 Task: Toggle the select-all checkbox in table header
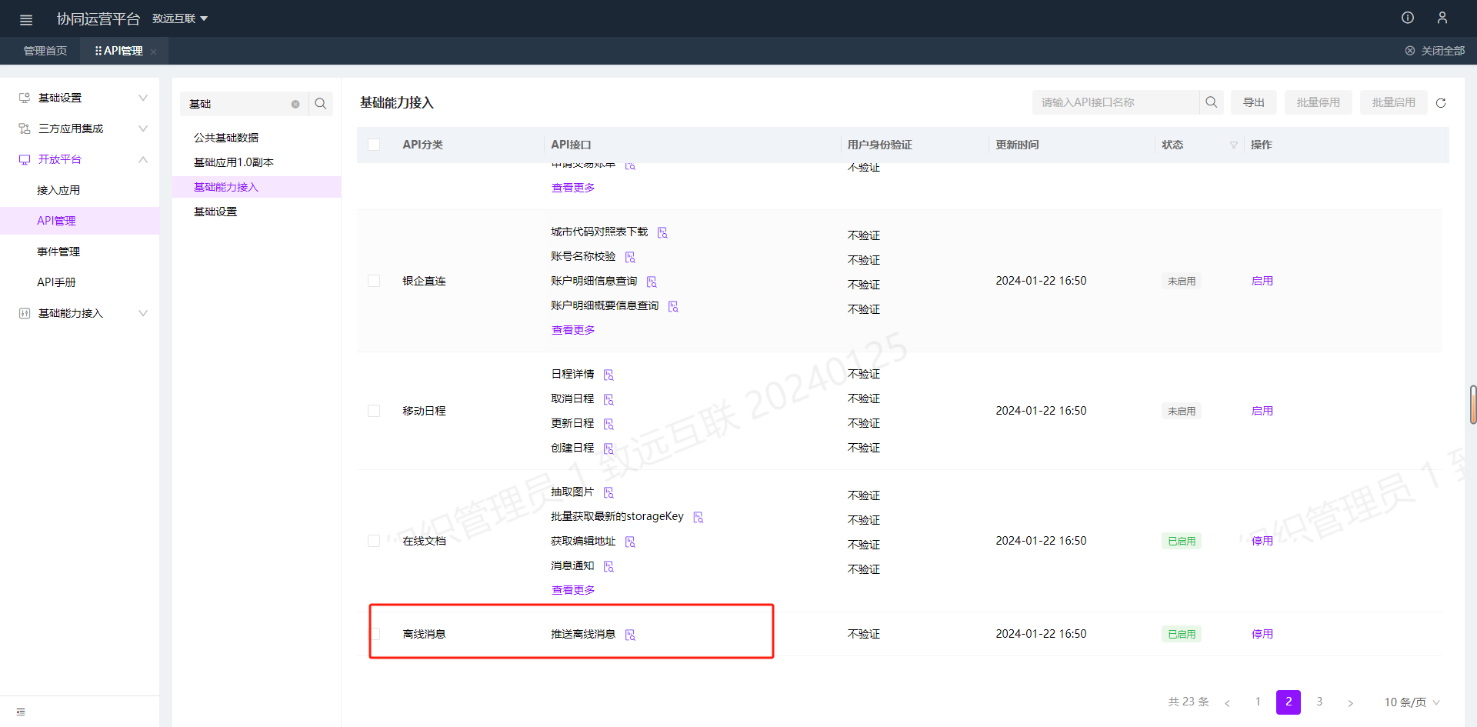374,145
